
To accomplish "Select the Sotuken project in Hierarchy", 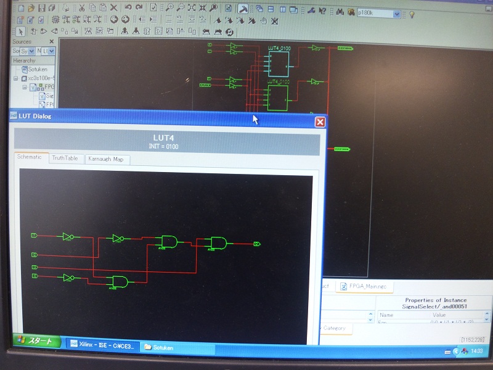I will coord(35,69).
